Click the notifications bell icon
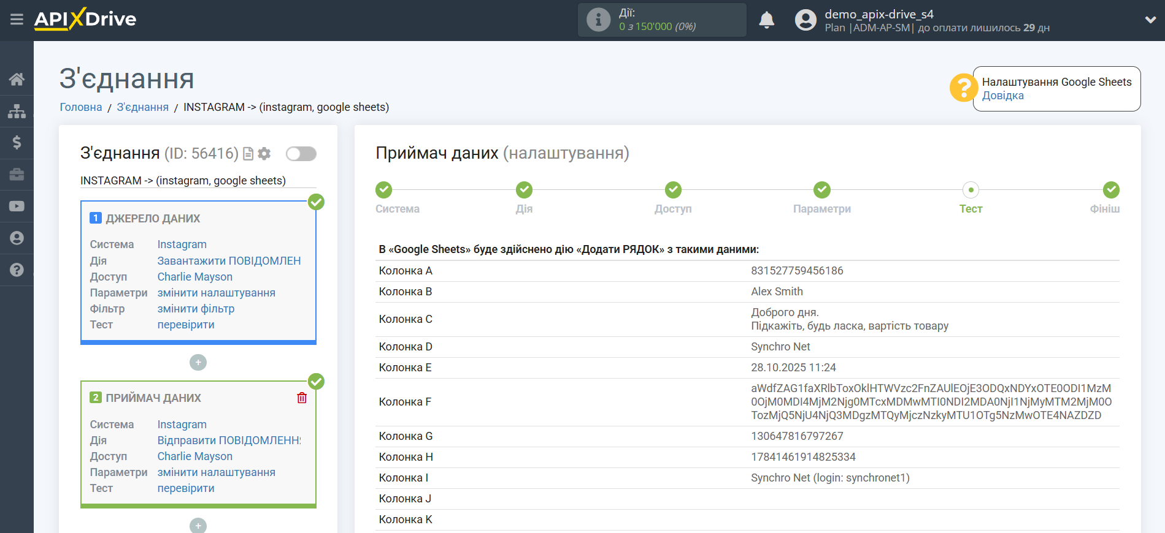1165x533 pixels. (x=766, y=20)
